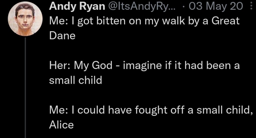The height and width of the screenshot is (138, 256).
Task: Click the Andy Ryan display name
Action: 77,6
